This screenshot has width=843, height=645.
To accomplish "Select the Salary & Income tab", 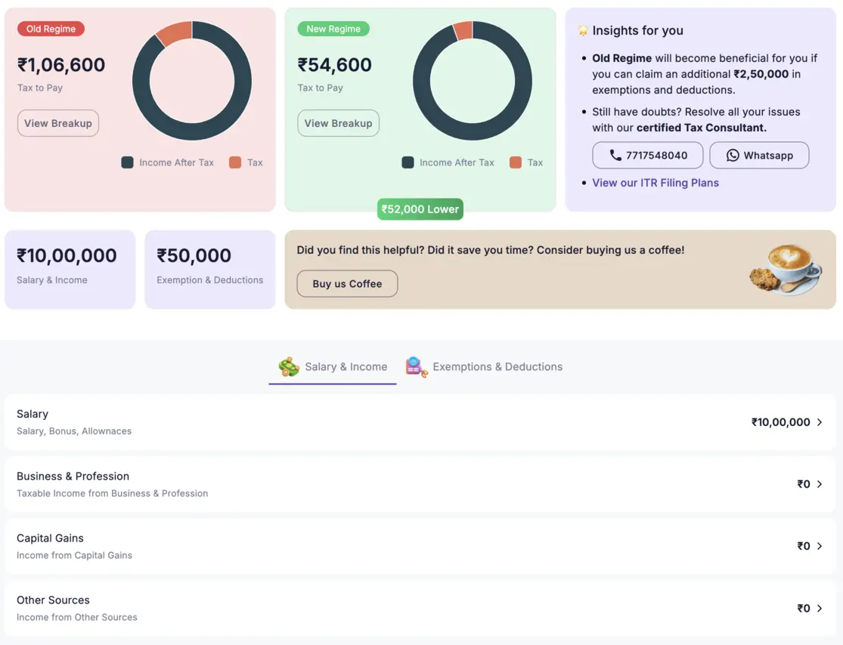I will point(346,366).
